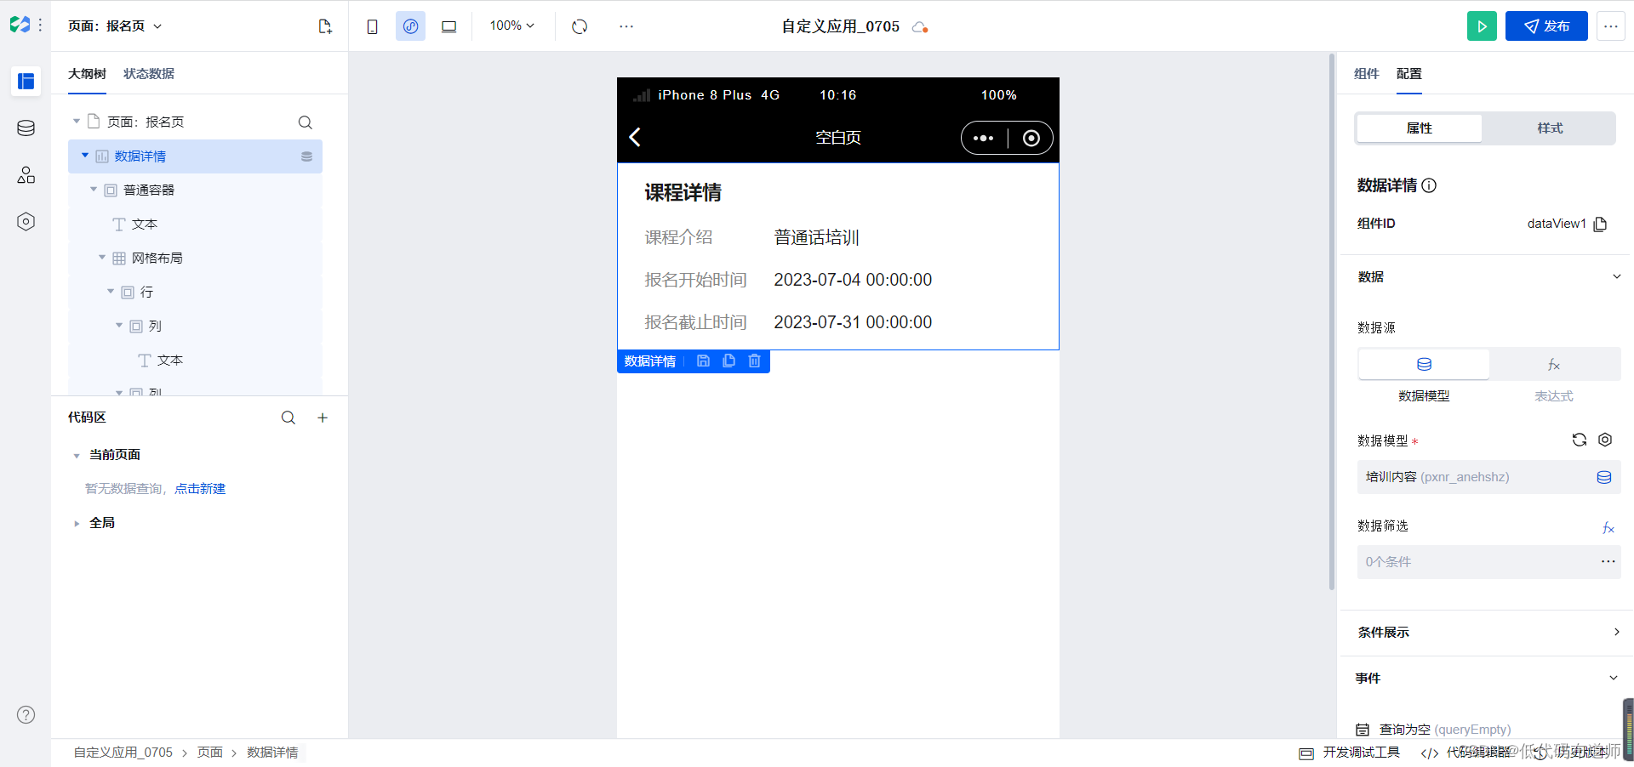The width and height of the screenshot is (1634, 767).
Task: Open the 页面: 报名页 page selector dropdown
Action: tap(115, 26)
